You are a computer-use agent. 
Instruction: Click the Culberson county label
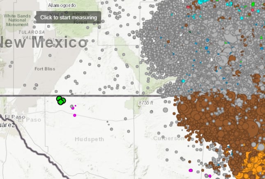(x=170, y=138)
